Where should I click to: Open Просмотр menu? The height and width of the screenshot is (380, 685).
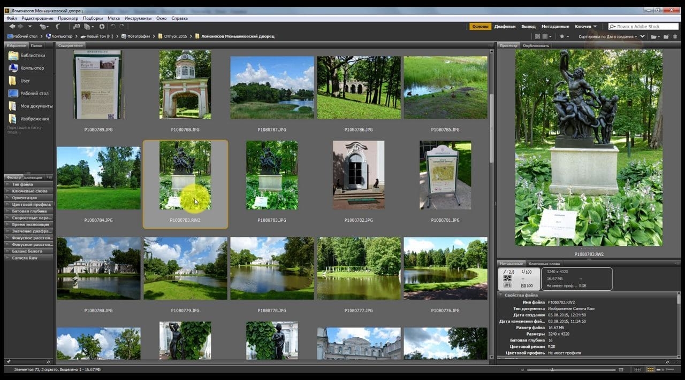[x=68, y=18]
